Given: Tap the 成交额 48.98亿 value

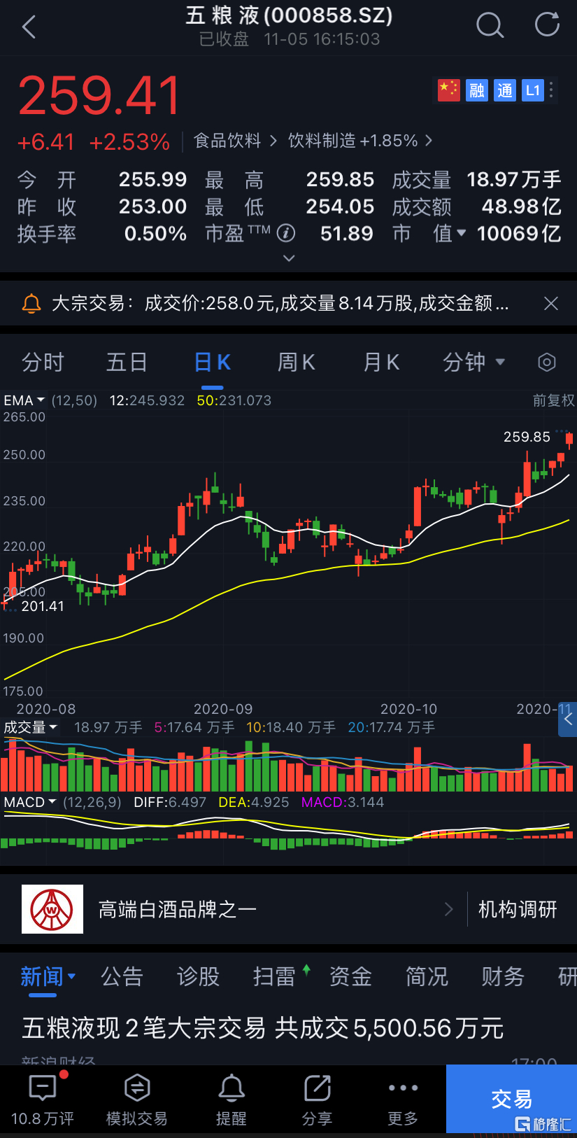Looking at the screenshot, I should 521,206.
